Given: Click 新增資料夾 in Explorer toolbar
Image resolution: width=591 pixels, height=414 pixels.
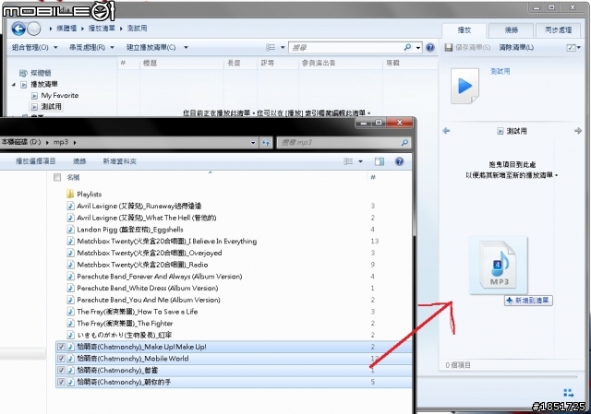Looking at the screenshot, I should click(119, 161).
